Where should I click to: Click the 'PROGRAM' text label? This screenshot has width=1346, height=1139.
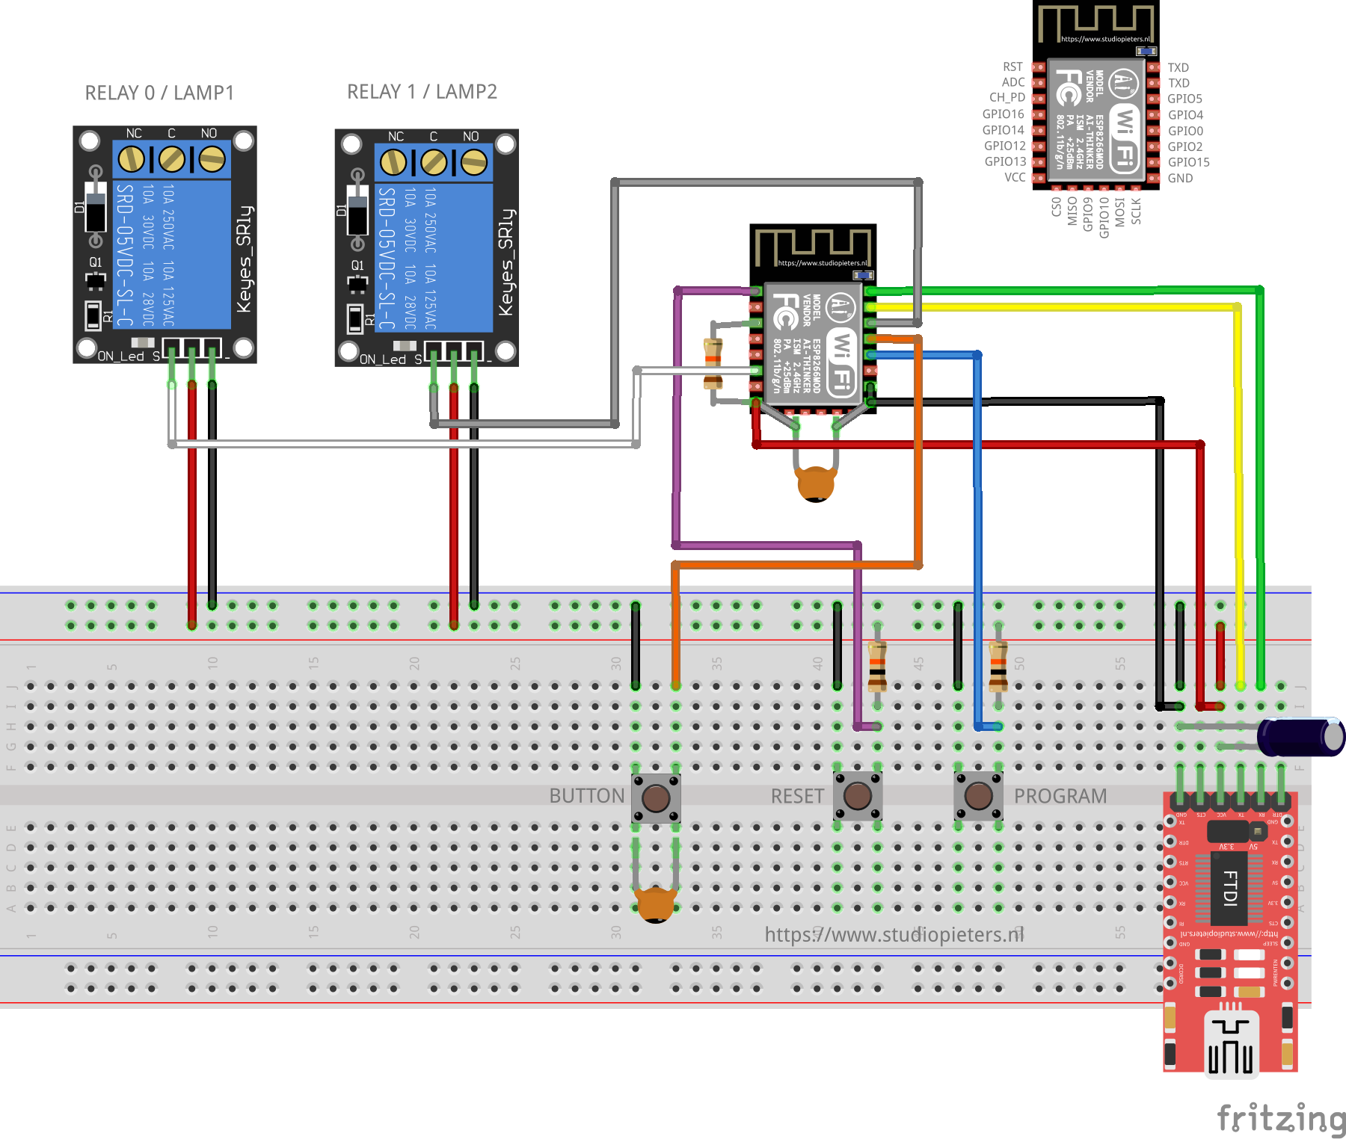[1060, 796]
